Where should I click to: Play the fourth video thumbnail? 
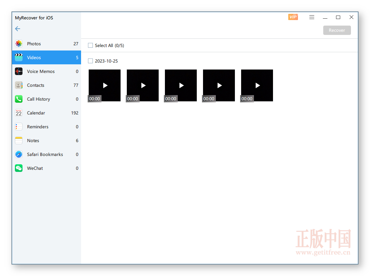(219, 85)
